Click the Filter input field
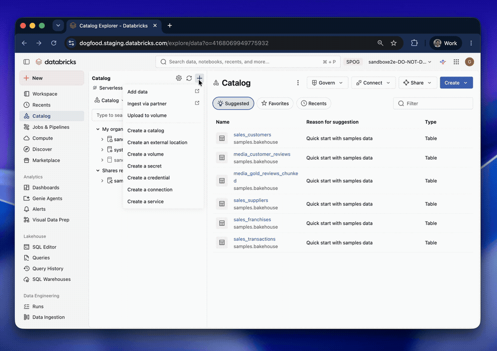The width and height of the screenshot is (497, 351). coord(433,103)
